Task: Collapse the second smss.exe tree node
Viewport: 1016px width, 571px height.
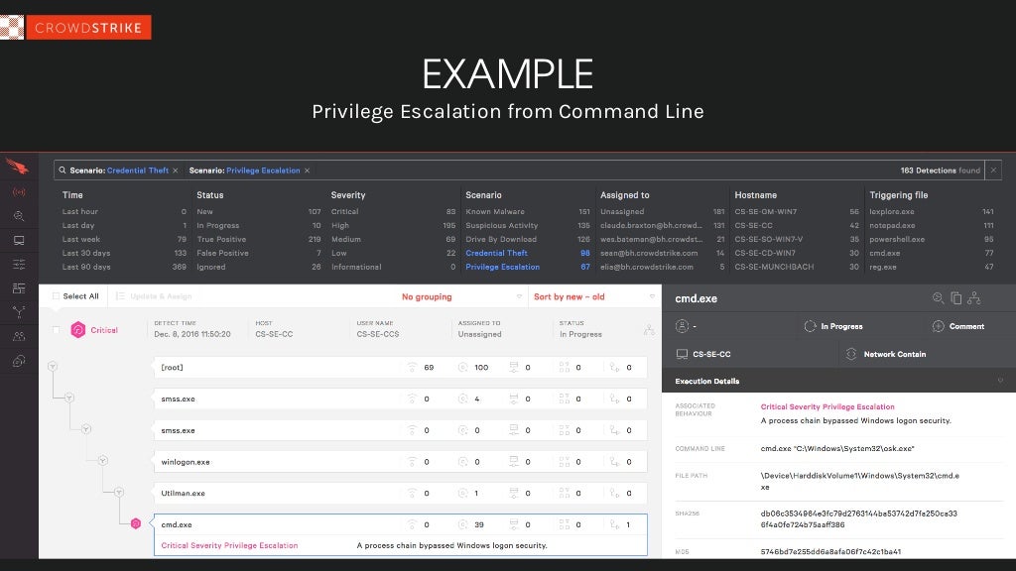Action: [86, 429]
